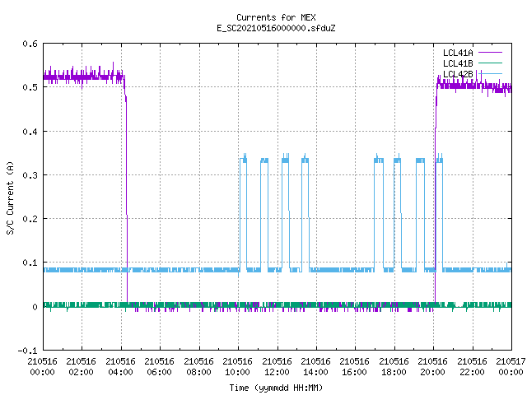The height and width of the screenshot is (395, 527).
Task: Click the LCL41B legend label
Action: tap(458, 63)
